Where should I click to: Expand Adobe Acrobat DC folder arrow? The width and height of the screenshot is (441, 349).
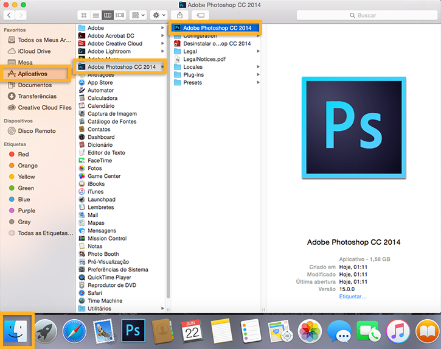tap(162, 36)
